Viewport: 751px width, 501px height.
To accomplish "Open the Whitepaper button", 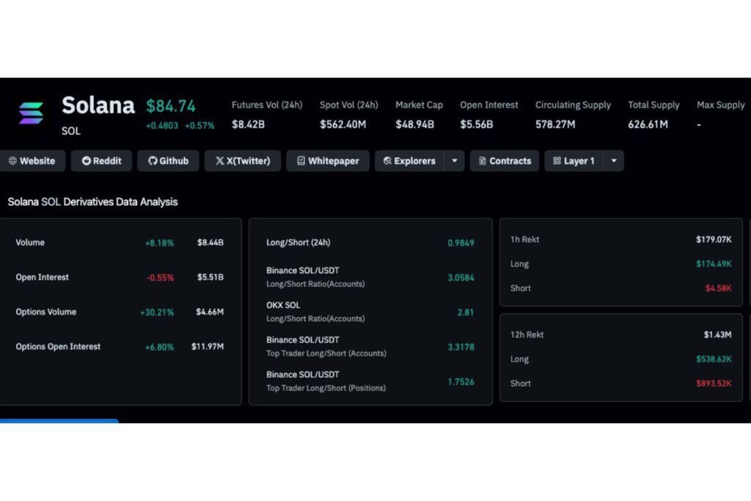I will click(328, 161).
